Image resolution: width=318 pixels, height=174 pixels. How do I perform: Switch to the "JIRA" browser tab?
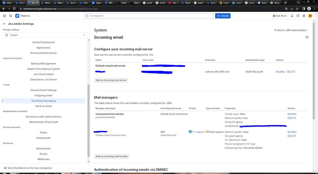pos(109,3)
